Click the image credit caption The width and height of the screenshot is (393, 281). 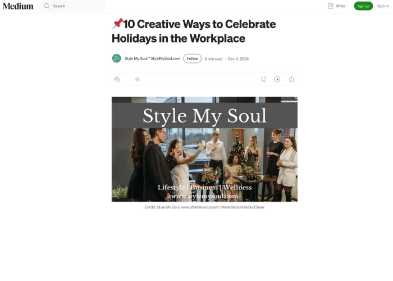tap(204, 207)
